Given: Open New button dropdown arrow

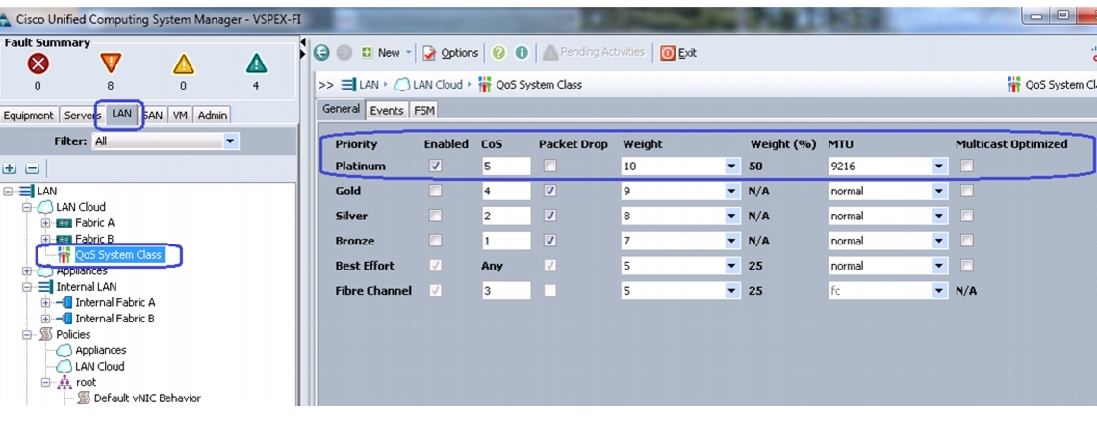Looking at the screenshot, I should pyautogui.click(x=409, y=53).
